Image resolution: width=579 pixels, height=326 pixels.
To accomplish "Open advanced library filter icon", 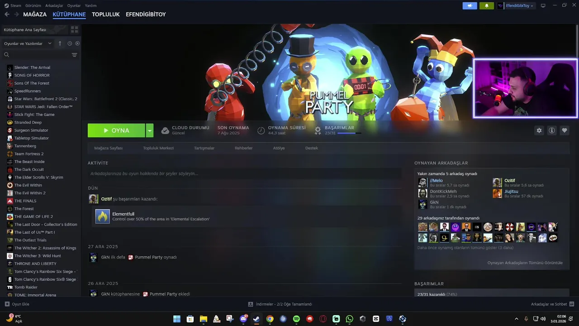I will 75,55.
